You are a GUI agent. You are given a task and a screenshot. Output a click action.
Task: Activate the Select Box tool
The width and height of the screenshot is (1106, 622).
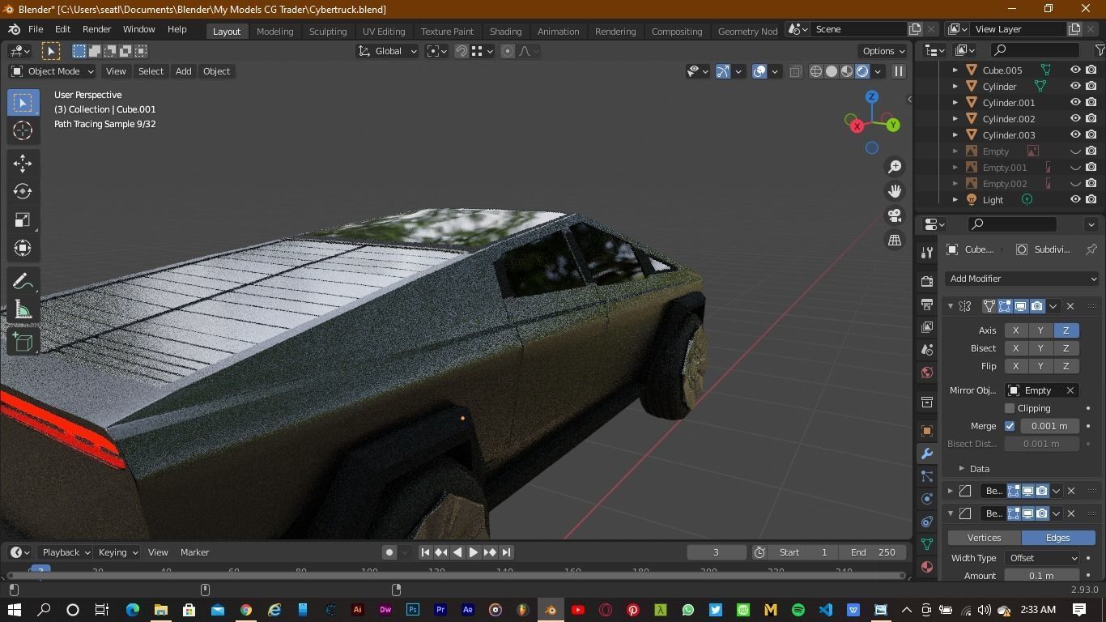[x=23, y=102]
